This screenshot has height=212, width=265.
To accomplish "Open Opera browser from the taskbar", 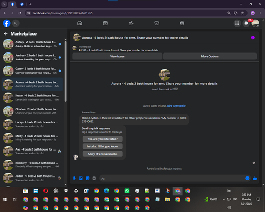I will tap(46, 191).
